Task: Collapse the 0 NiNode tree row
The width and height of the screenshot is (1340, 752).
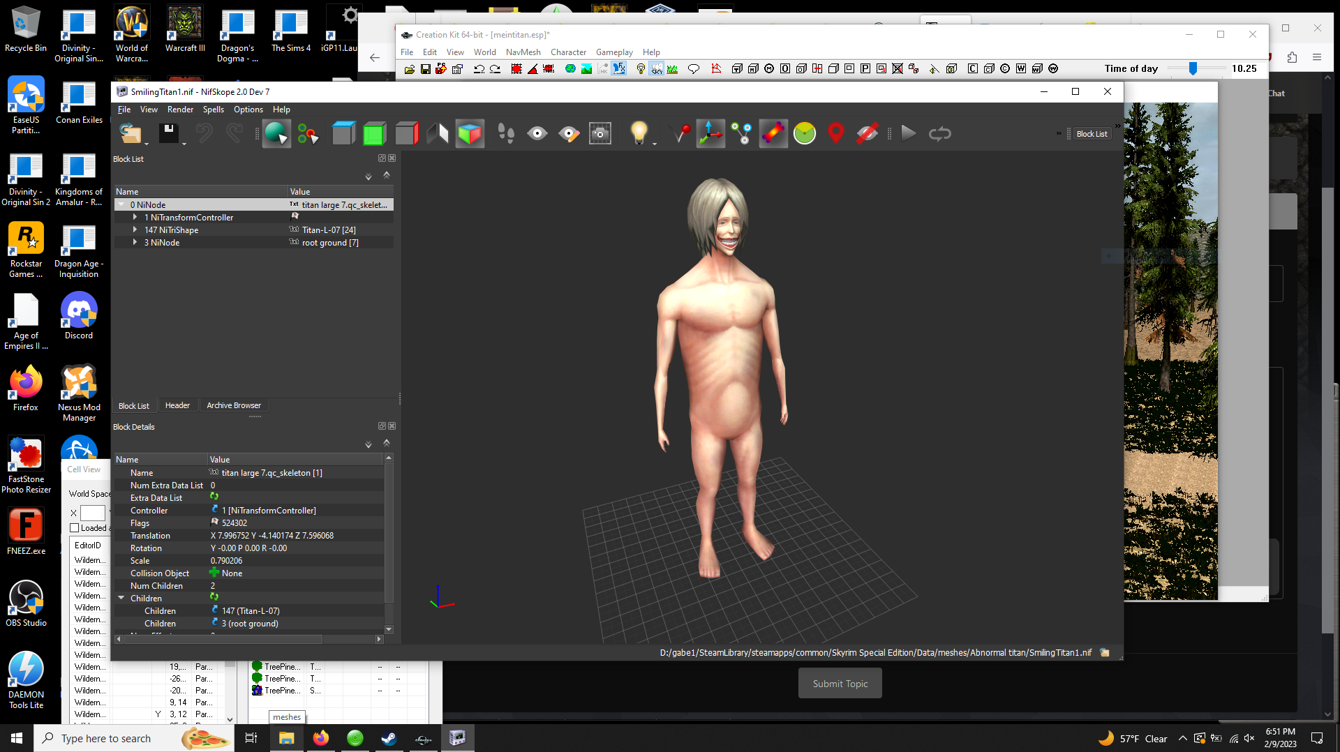Action: (121, 205)
